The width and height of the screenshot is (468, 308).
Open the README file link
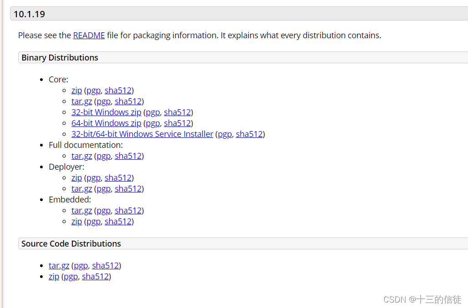coord(89,35)
